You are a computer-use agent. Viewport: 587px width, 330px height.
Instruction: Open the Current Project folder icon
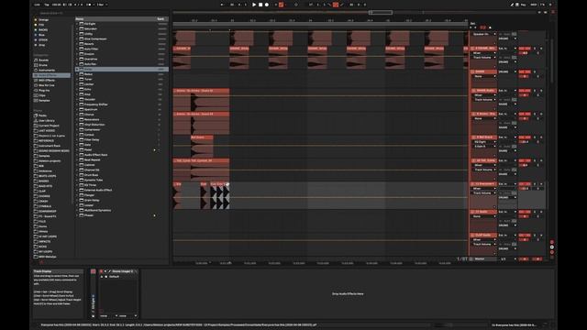36,126
